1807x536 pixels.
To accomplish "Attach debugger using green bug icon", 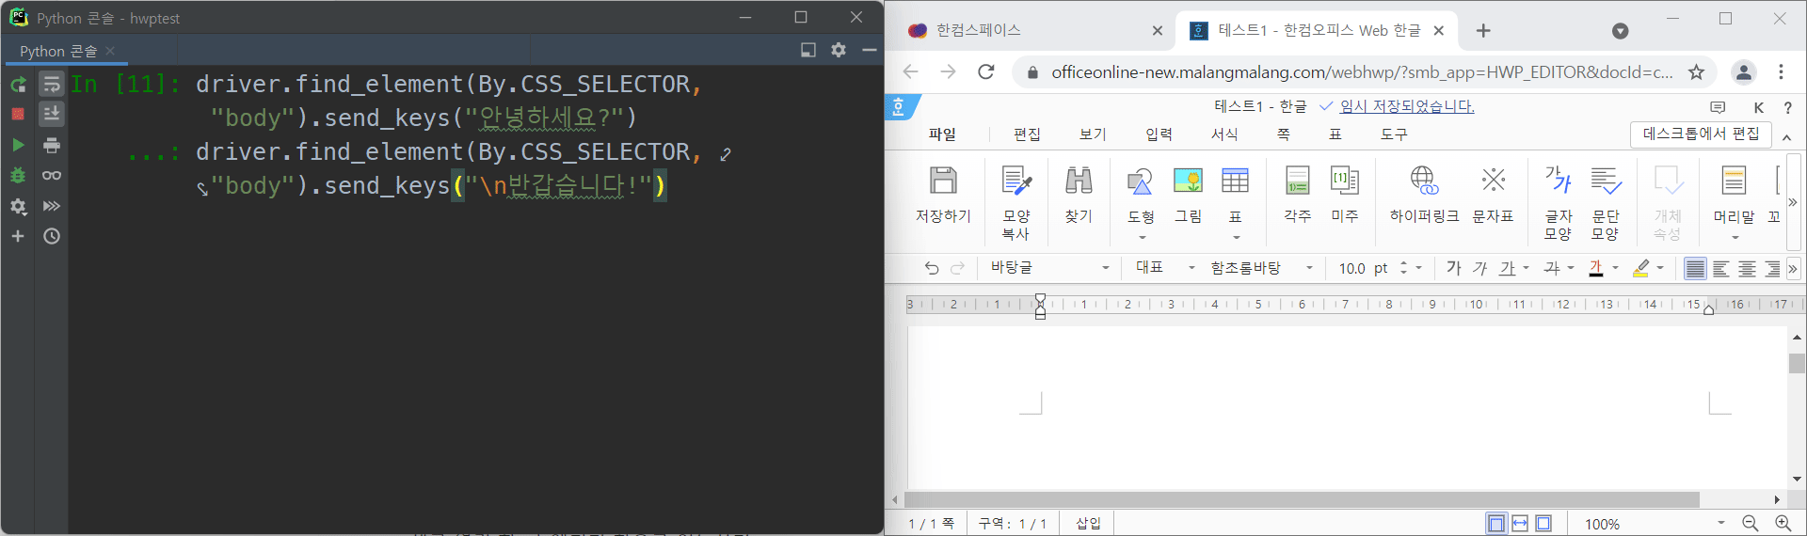I will (18, 175).
